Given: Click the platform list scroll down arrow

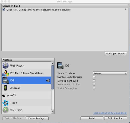Looking at the screenshot, I should click(53, 112).
